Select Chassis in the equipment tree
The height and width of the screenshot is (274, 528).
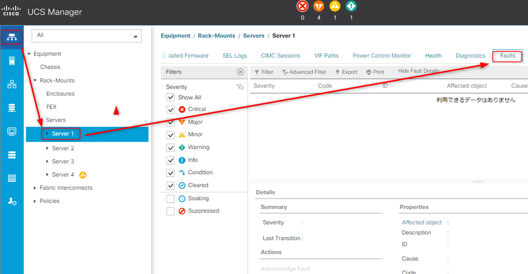[50, 67]
